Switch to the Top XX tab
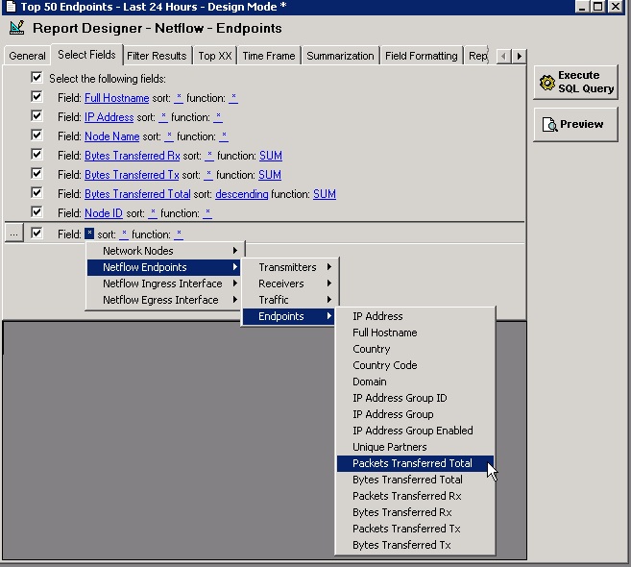This screenshot has height=567, width=631. click(215, 56)
